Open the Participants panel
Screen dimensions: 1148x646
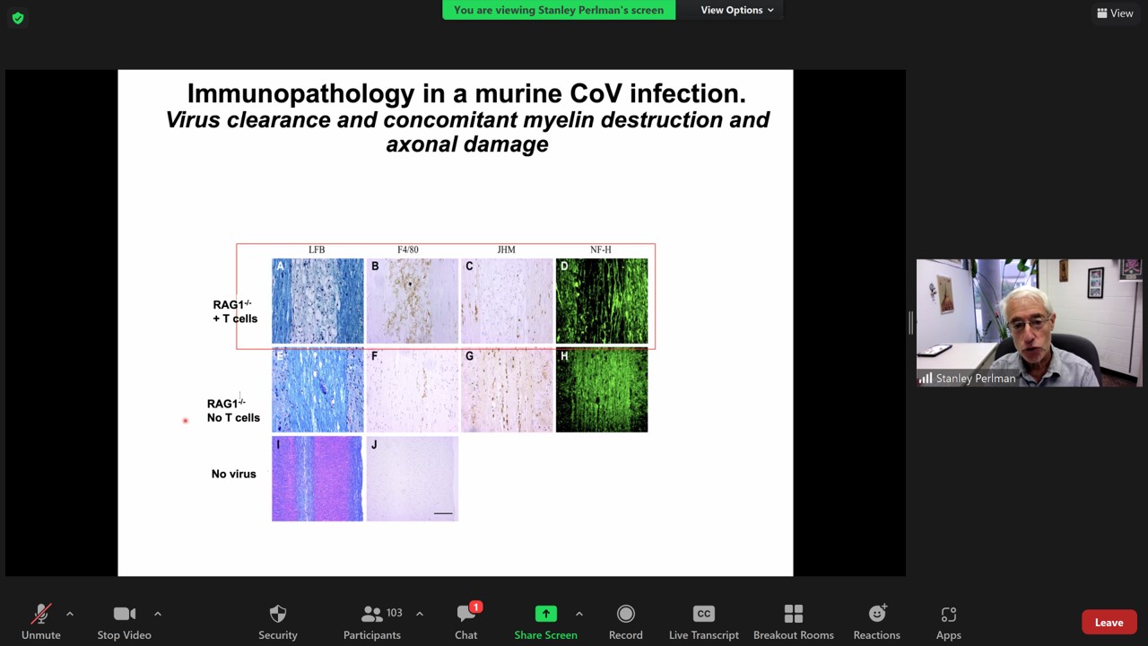coord(372,615)
